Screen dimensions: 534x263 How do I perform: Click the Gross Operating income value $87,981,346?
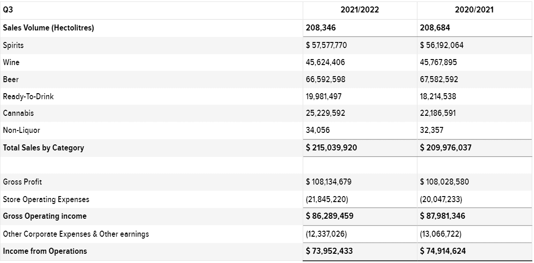442,216
